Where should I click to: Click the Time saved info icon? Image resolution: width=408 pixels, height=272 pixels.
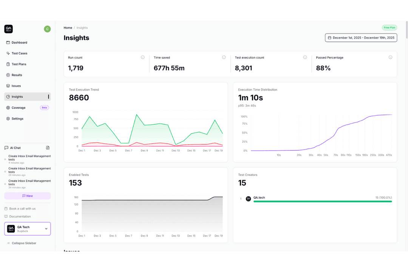click(x=224, y=57)
